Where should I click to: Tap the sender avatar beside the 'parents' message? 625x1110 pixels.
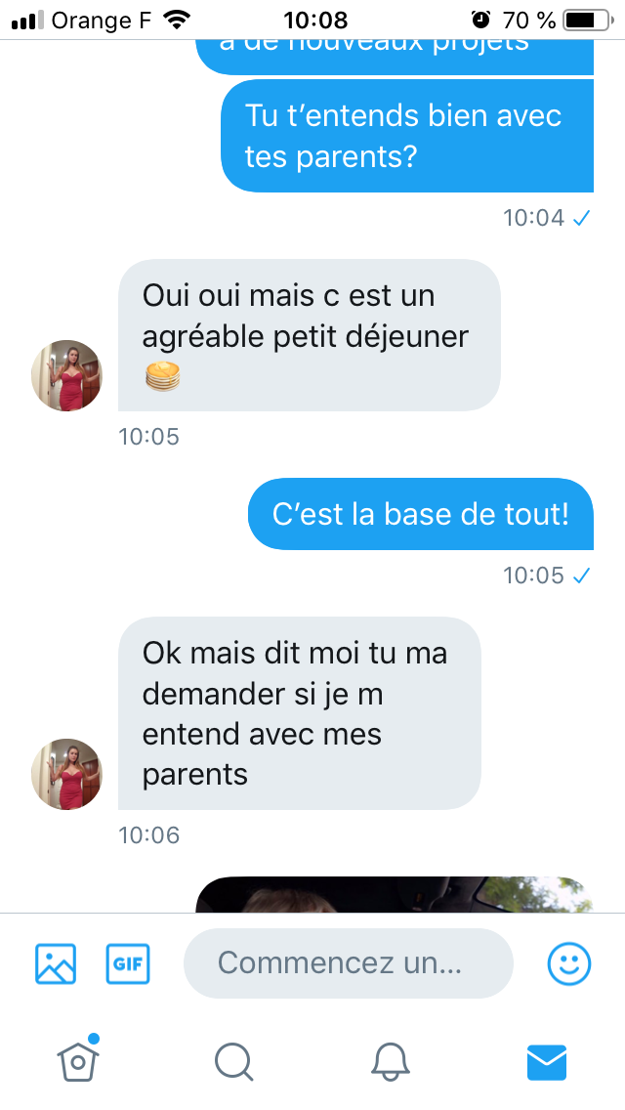(66, 774)
